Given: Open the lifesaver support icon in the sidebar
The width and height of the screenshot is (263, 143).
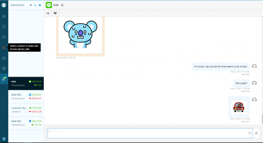Looking at the screenshot, I should click(4, 68).
